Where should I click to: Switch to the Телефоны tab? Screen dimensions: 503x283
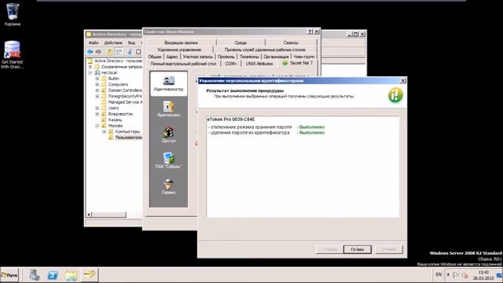pos(249,57)
